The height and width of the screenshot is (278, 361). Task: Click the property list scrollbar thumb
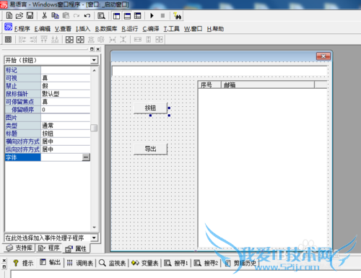[94, 128]
